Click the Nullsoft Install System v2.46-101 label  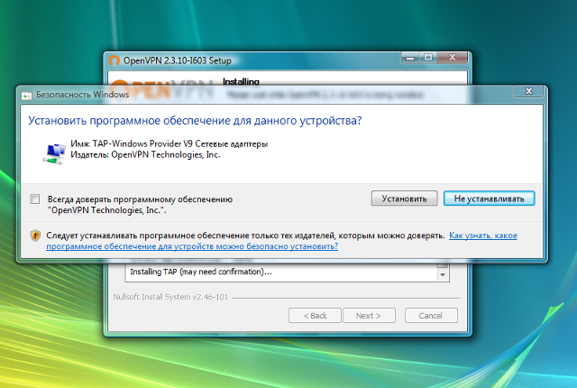tap(170, 297)
